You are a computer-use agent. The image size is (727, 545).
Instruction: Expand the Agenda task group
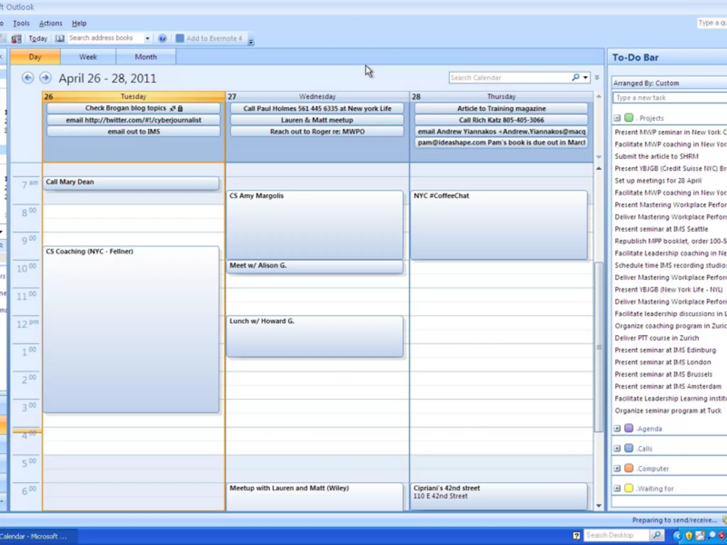(617, 428)
